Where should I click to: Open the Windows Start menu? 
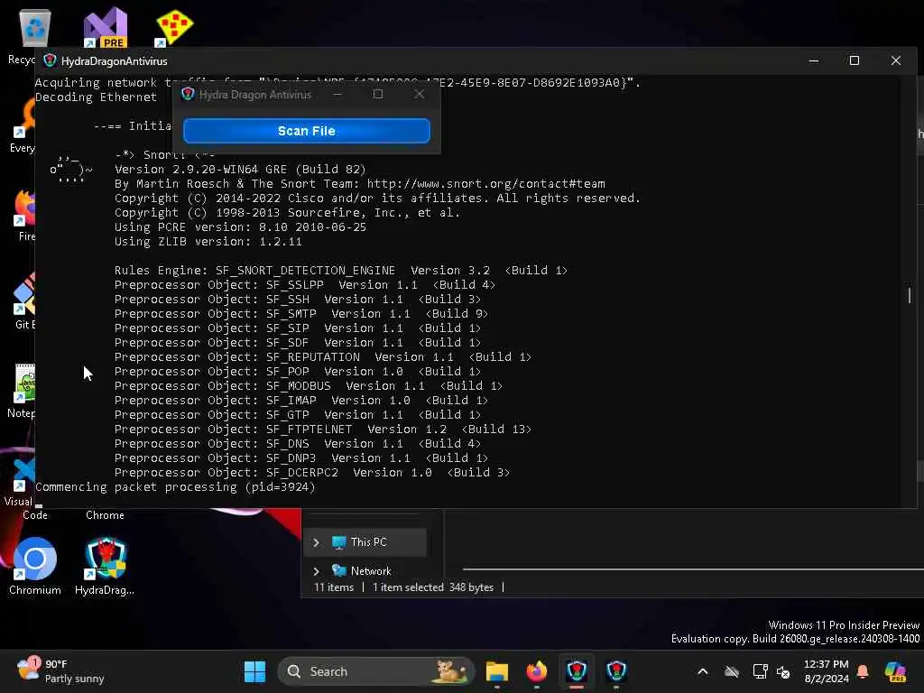pyautogui.click(x=255, y=671)
